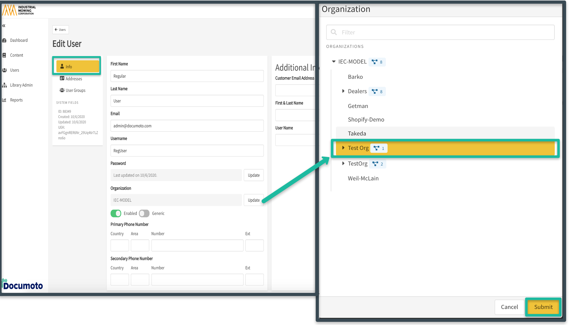This screenshot has height=325, width=574.
Task: Collapse the IEC-MODEL organization tree
Action: [334, 62]
